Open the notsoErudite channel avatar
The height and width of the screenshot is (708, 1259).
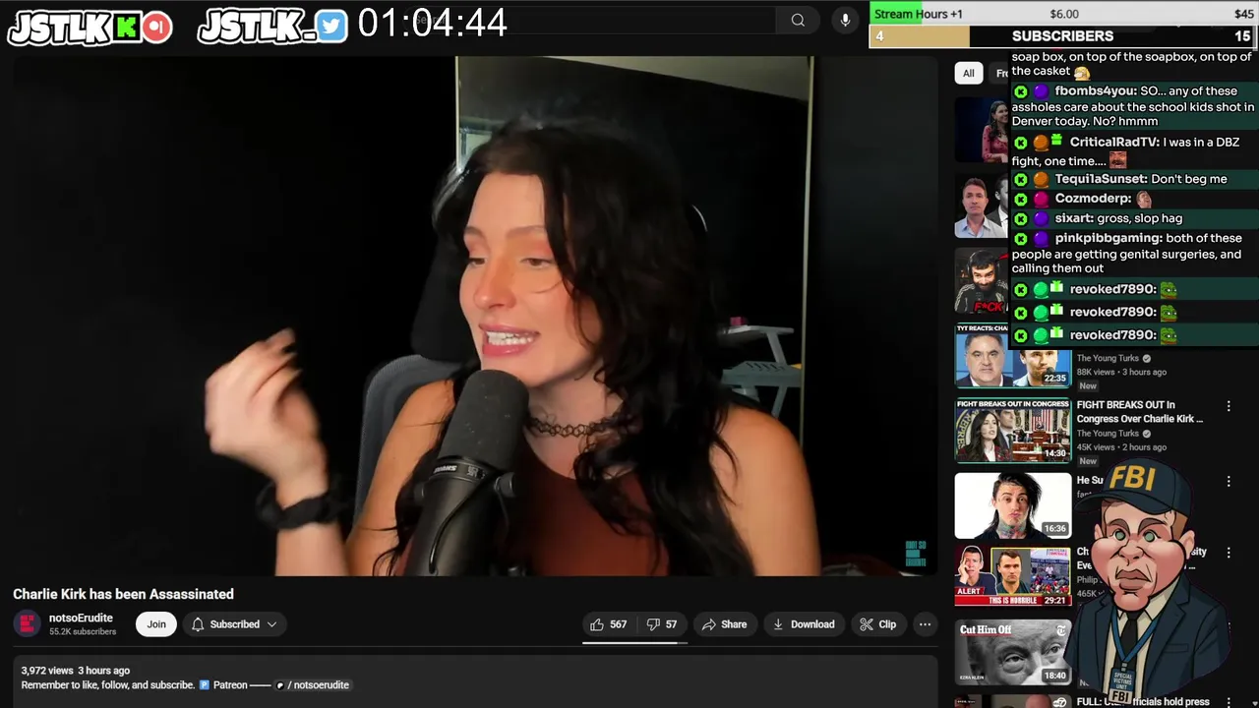pos(28,623)
